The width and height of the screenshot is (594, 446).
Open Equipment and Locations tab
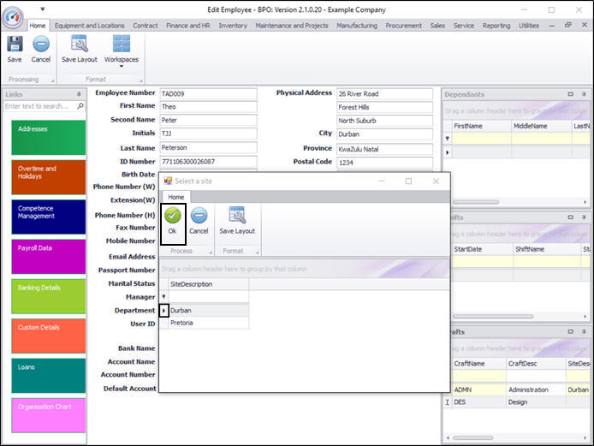pos(89,26)
